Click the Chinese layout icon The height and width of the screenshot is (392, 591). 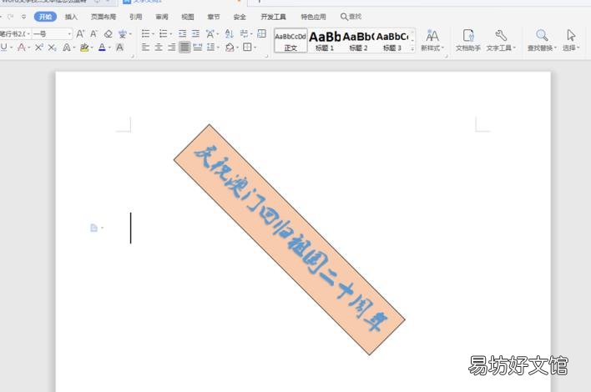point(210,34)
